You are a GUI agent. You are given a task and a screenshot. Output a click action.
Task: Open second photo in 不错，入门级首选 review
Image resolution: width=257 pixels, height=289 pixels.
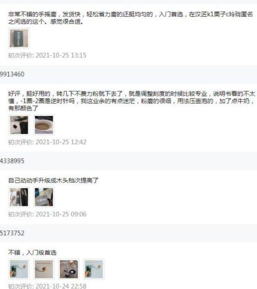[x=44, y=269]
